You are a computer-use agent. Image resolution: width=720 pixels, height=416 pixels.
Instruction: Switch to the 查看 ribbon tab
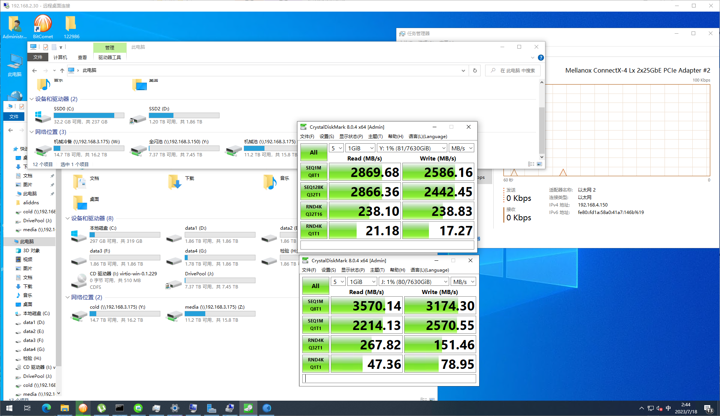pyautogui.click(x=82, y=57)
